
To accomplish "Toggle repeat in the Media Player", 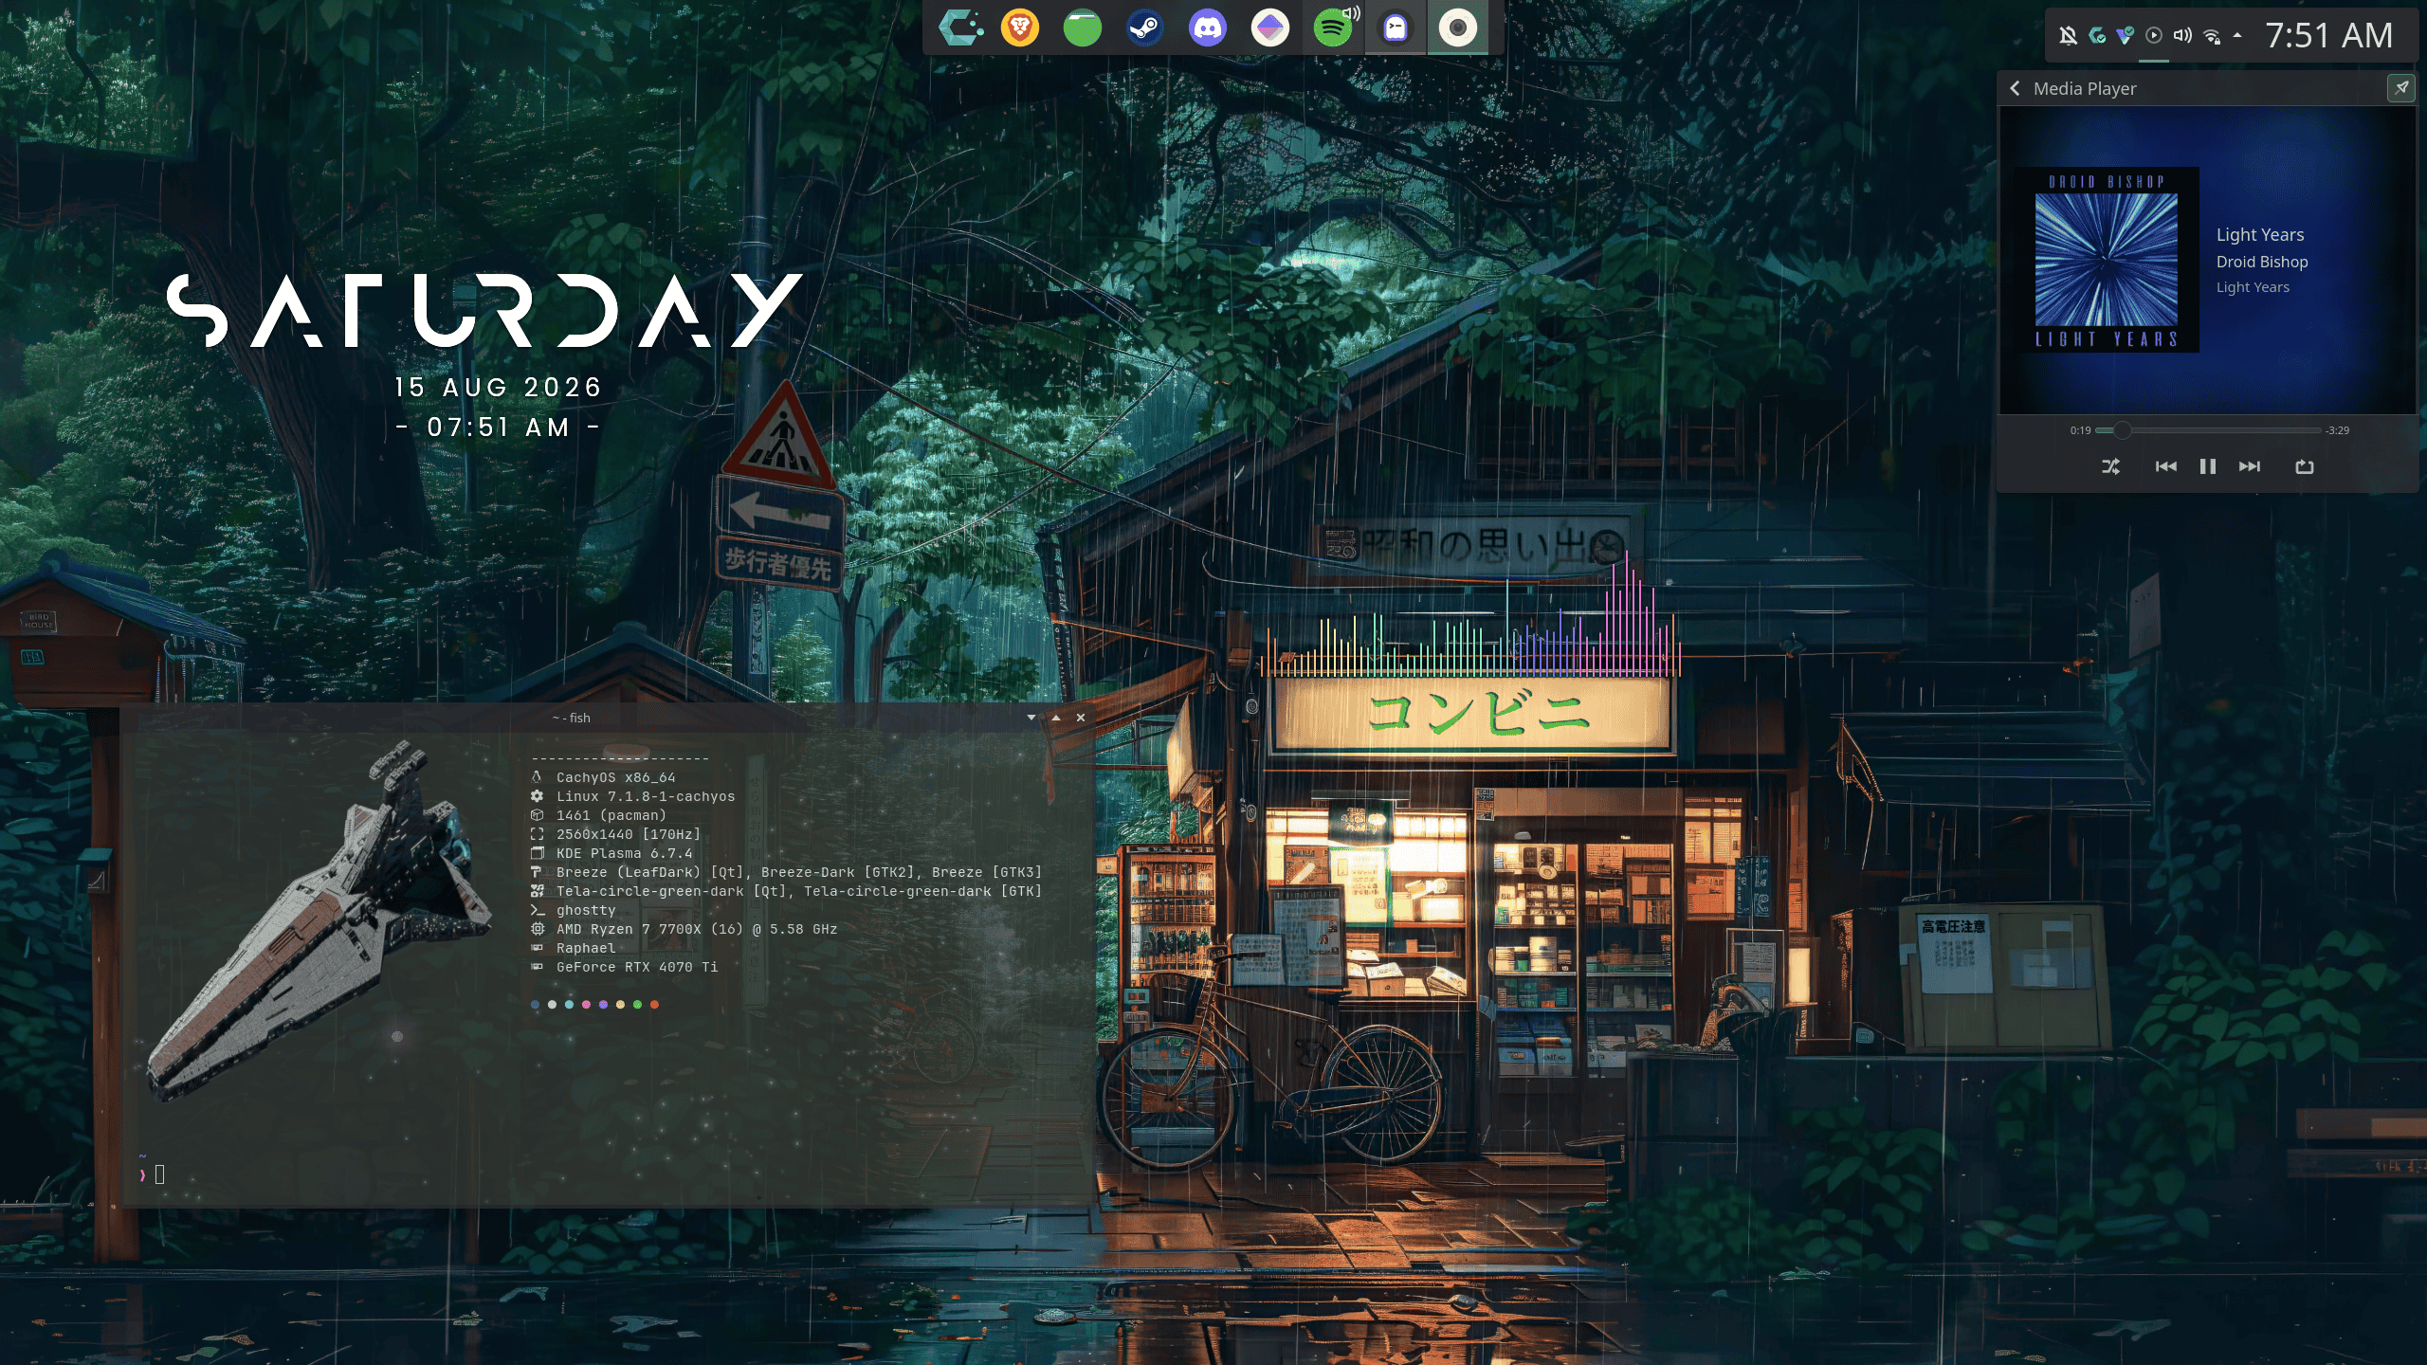I will point(2305,466).
